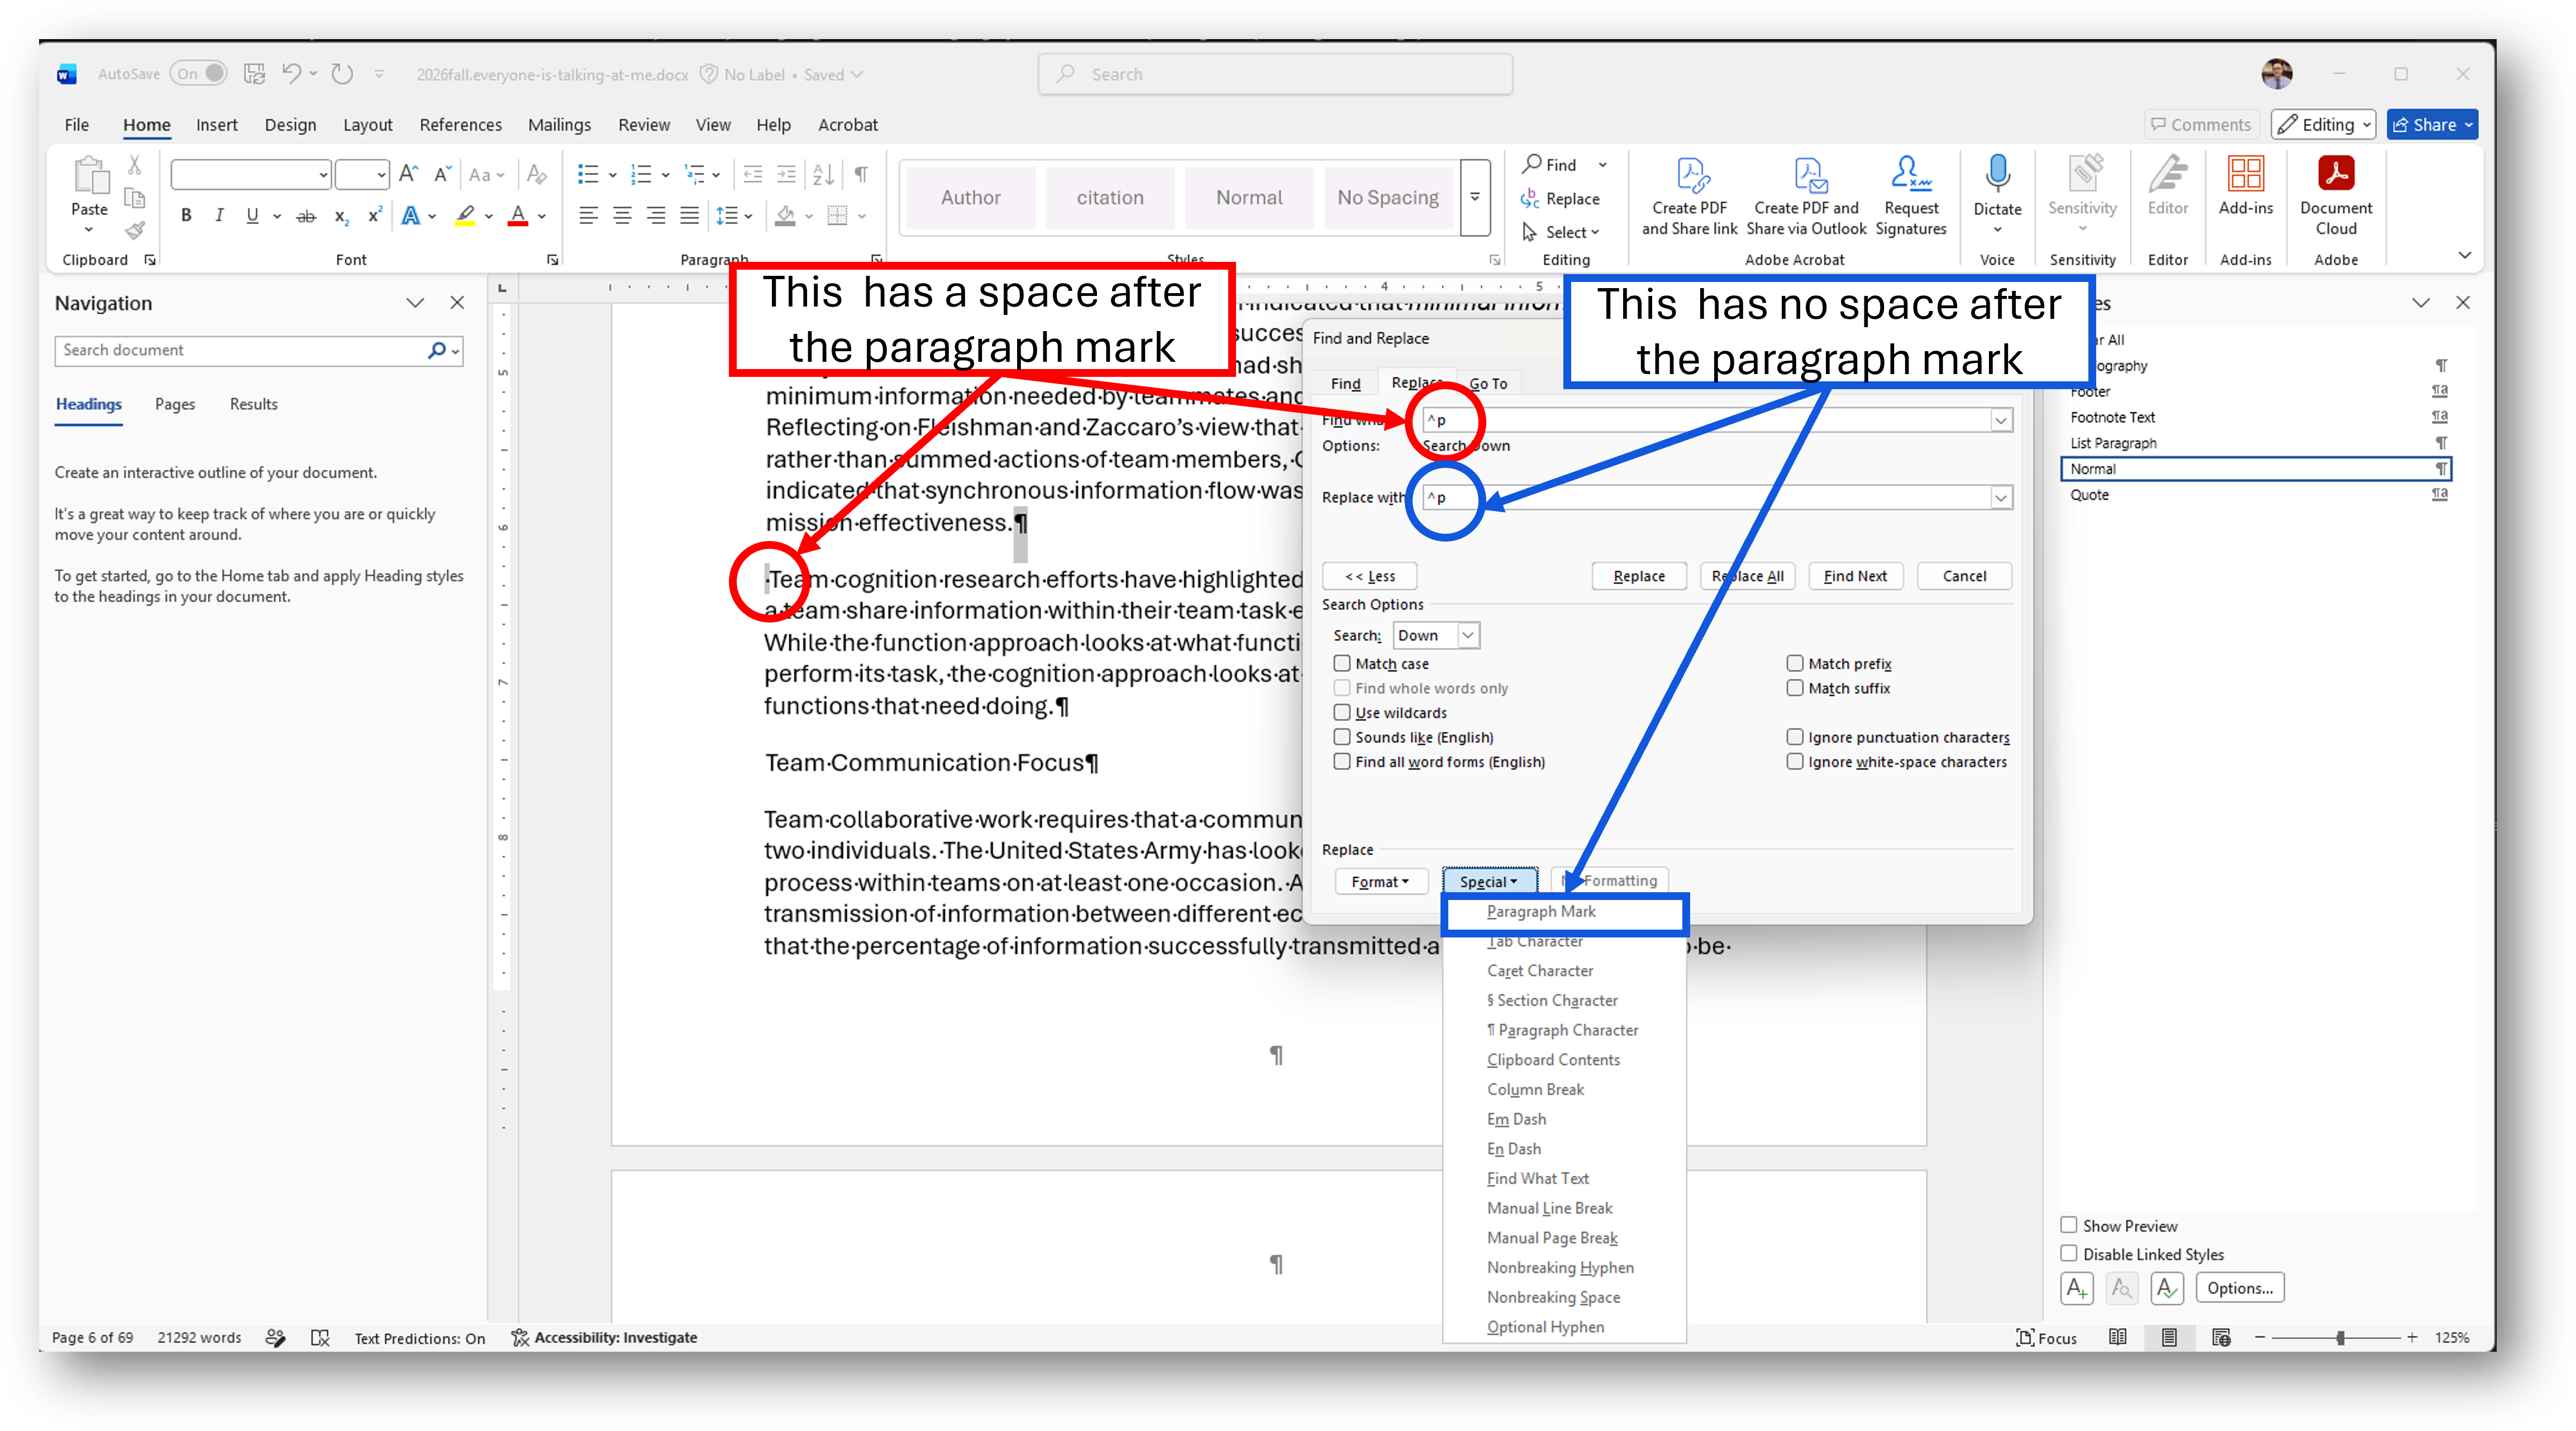The height and width of the screenshot is (1431, 2576).
Task: Click Cancel in Find and Replace
Action: click(1964, 576)
